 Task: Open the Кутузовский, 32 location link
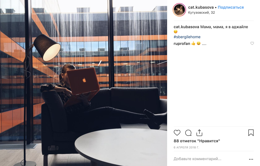pyautogui.click(x=201, y=13)
